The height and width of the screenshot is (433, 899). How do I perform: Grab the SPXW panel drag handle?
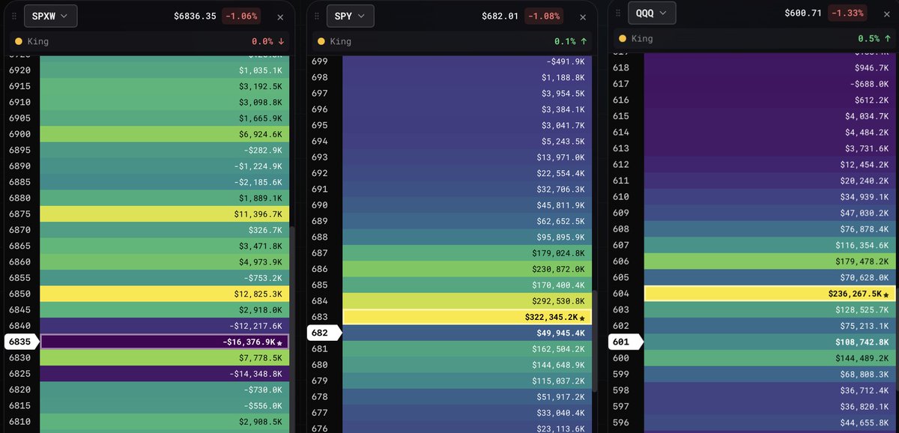pos(13,16)
